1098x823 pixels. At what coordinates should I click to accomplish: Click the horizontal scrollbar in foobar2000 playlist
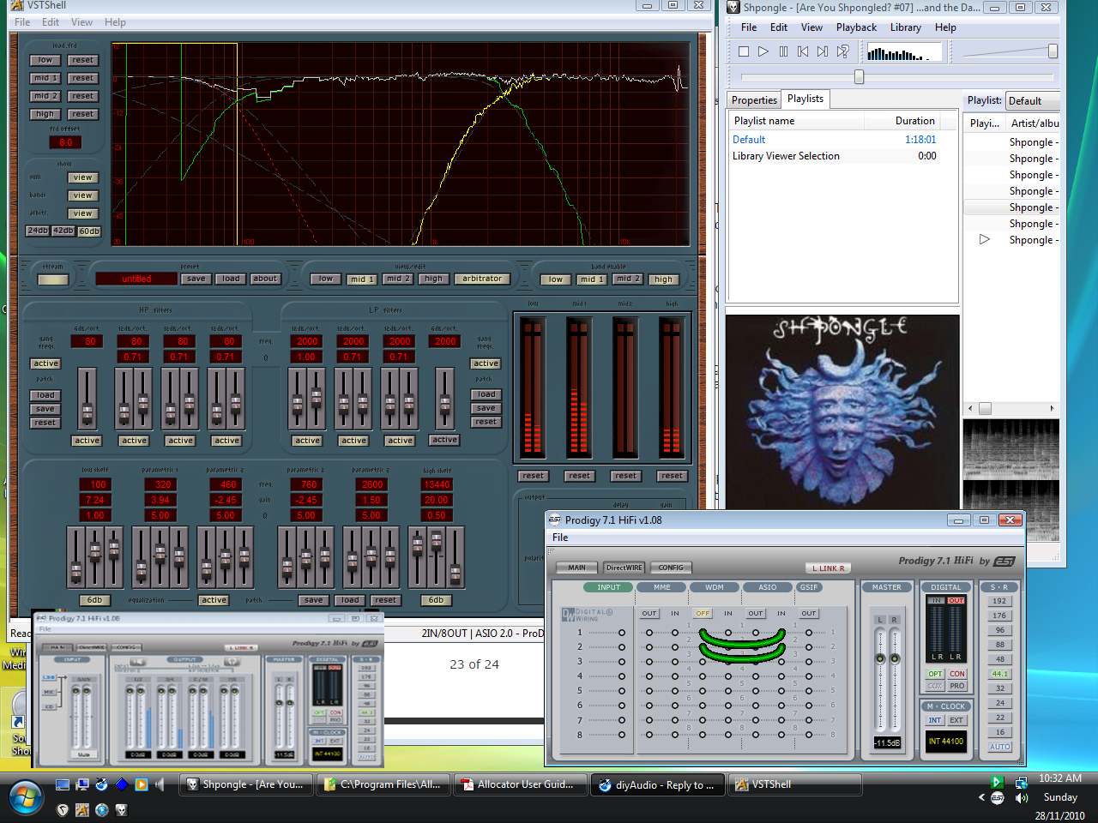[1011, 409]
